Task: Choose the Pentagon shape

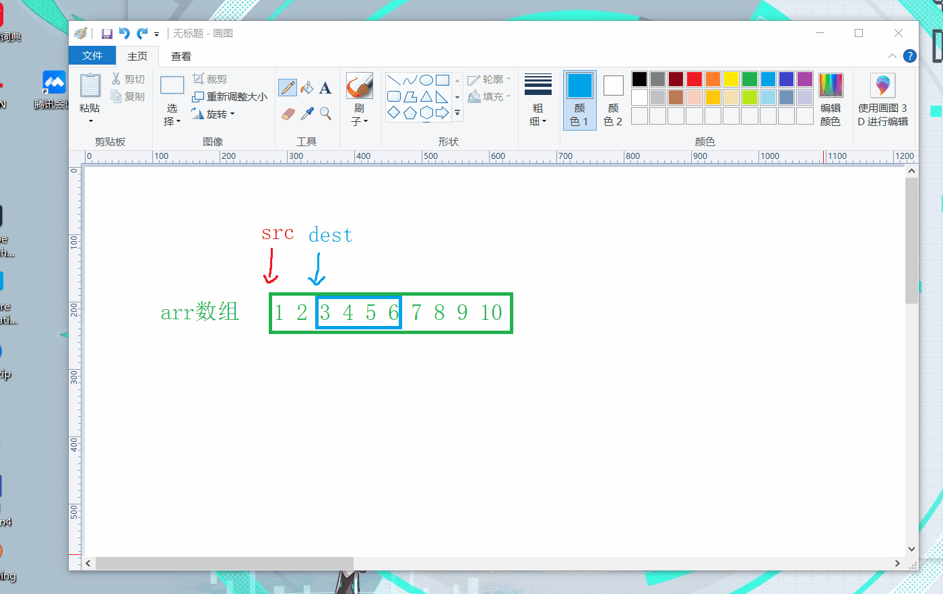Action: (x=410, y=112)
